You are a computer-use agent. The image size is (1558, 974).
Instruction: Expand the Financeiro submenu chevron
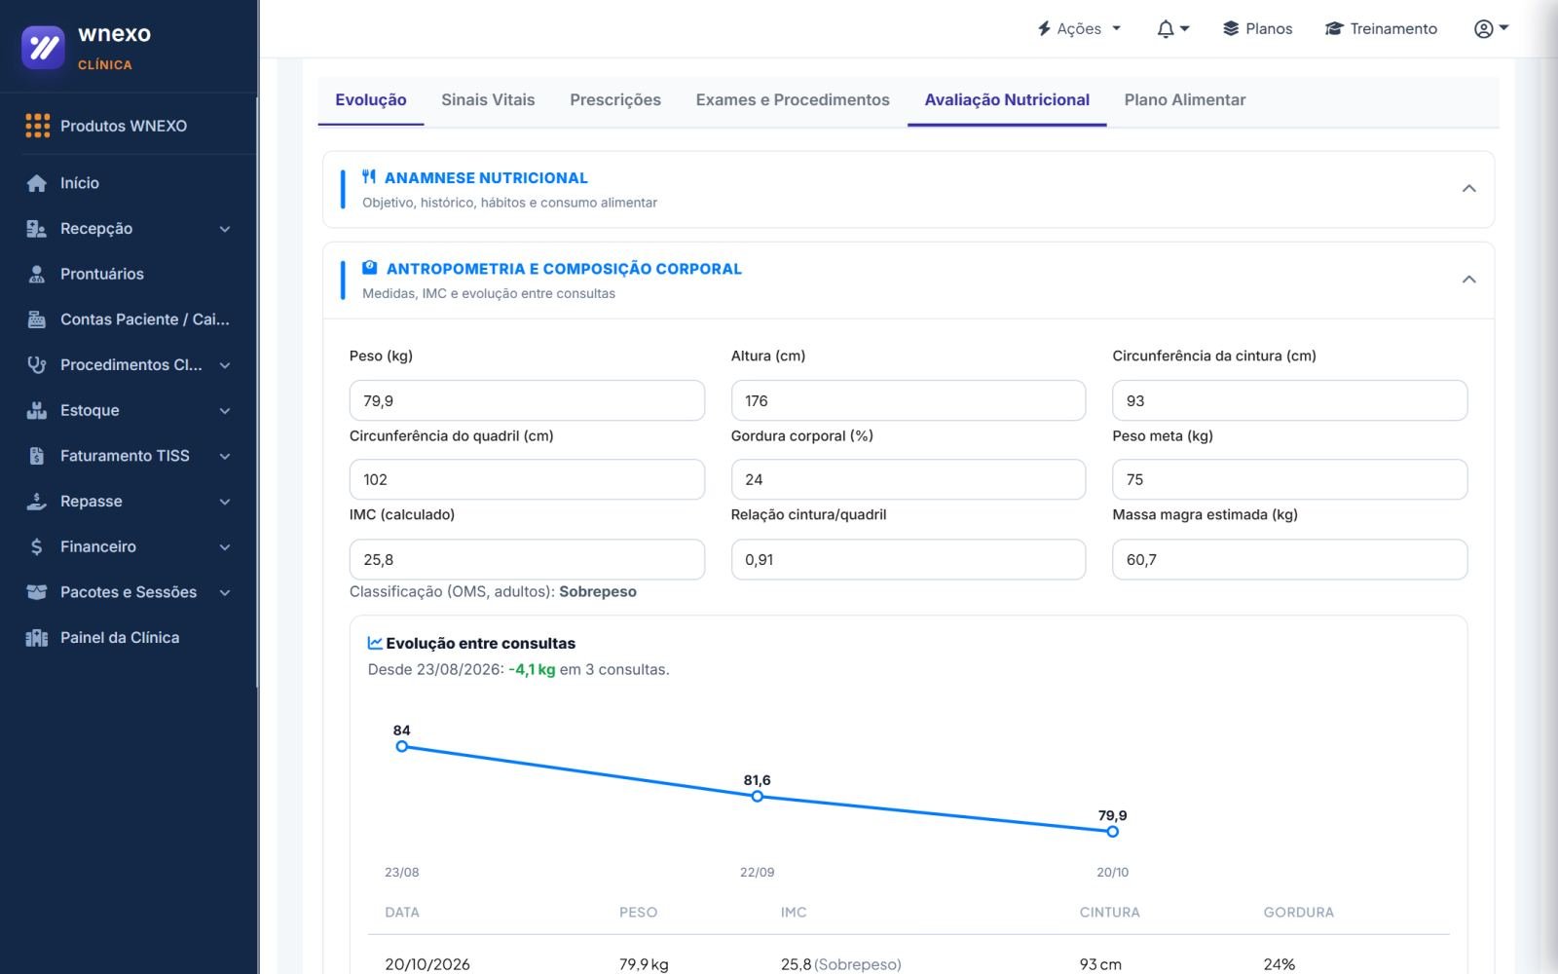(225, 547)
